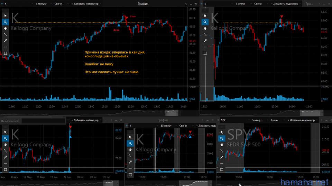Image resolution: width=332 pixels, height=186 pixels.
Task: Open the 'Свечи' dropdown in the 15-minute chart
Action: tap(186, 126)
